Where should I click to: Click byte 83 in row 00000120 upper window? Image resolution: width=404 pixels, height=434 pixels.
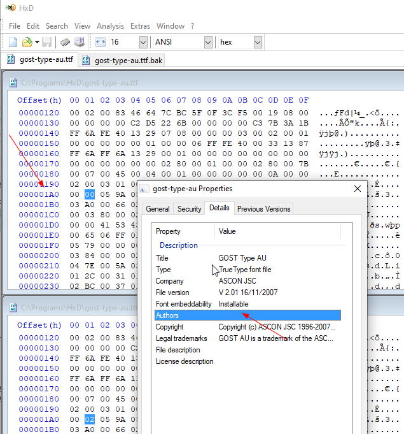[120, 113]
